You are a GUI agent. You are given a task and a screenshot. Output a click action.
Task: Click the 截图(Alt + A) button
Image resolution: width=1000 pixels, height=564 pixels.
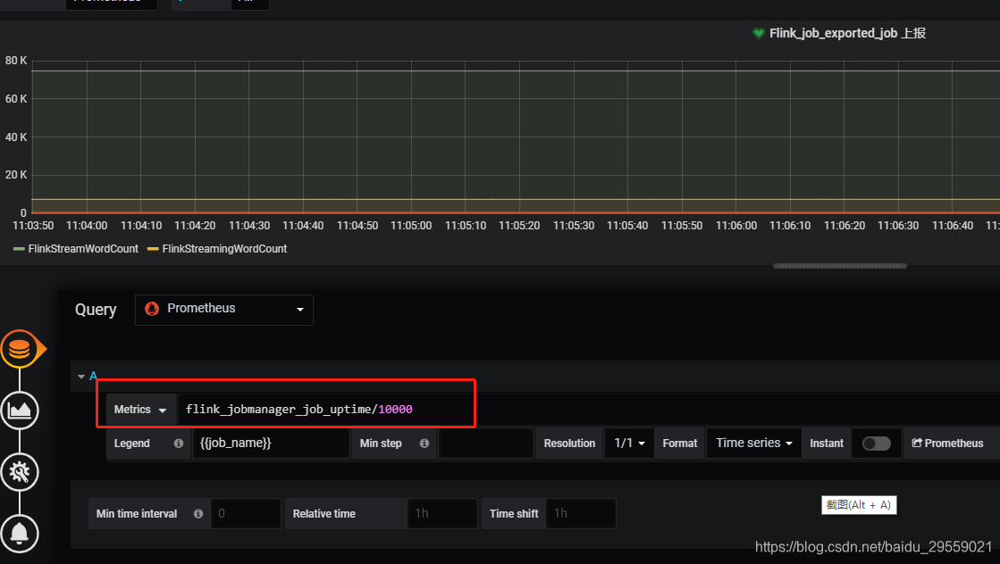(858, 505)
